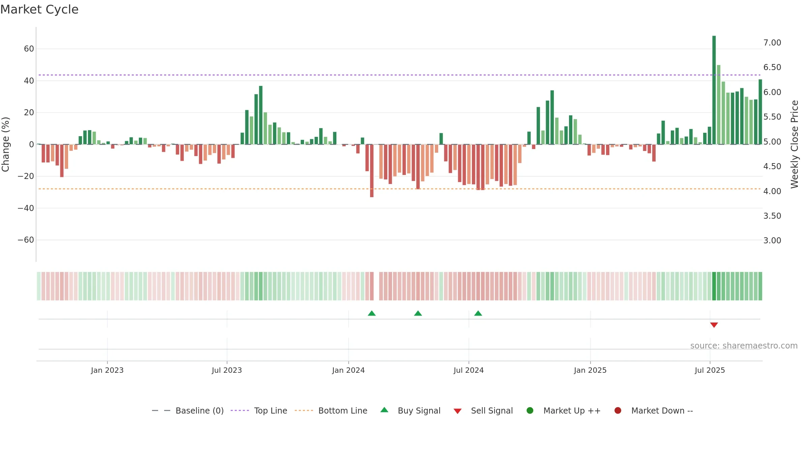Toggle the Buy Signal legend entry
The height and width of the screenshot is (455, 809).
(410, 411)
